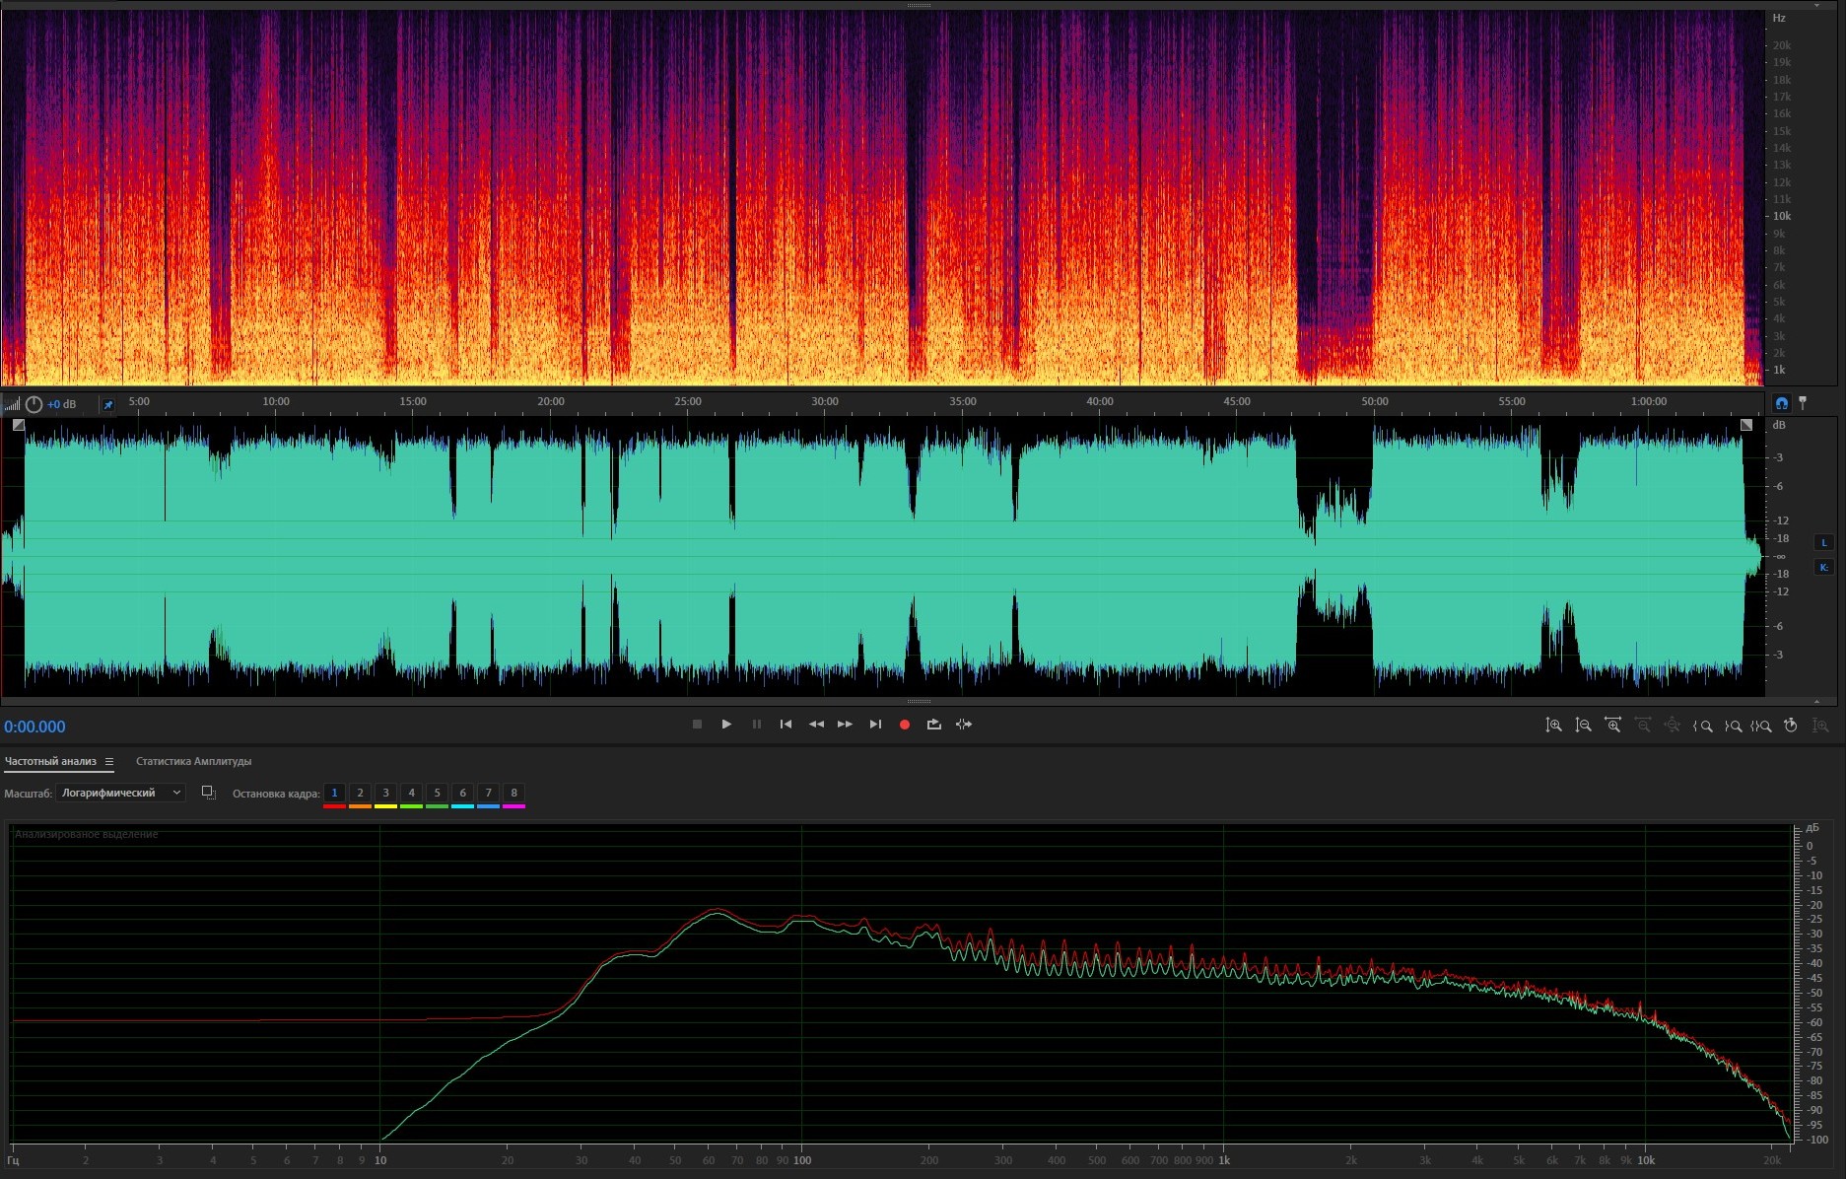This screenshot has width=1846, height=1179.
Task: Toggle the left channel L button
Action: pos(1823,542)
